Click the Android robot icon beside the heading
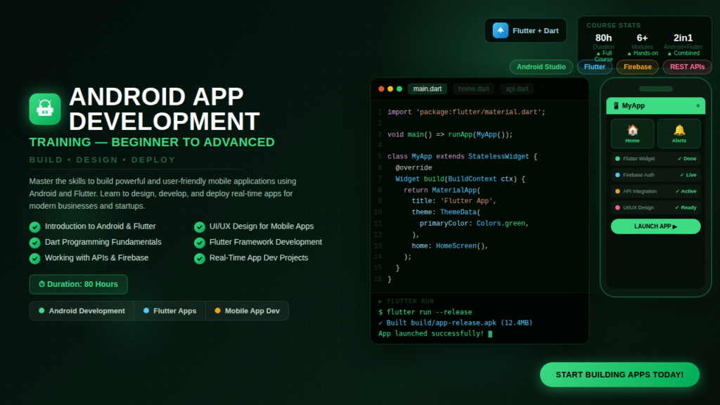 [x=44, y=108]
